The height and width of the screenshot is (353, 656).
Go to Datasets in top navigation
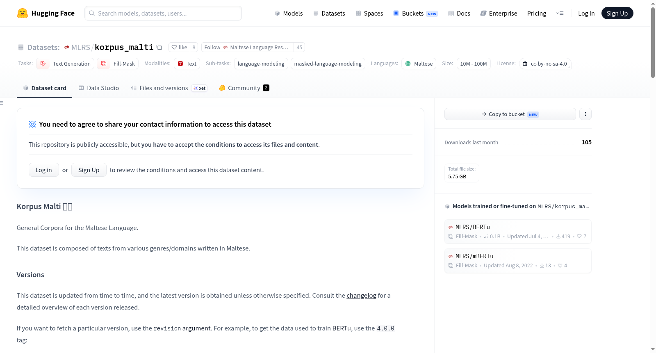[329, 13]
